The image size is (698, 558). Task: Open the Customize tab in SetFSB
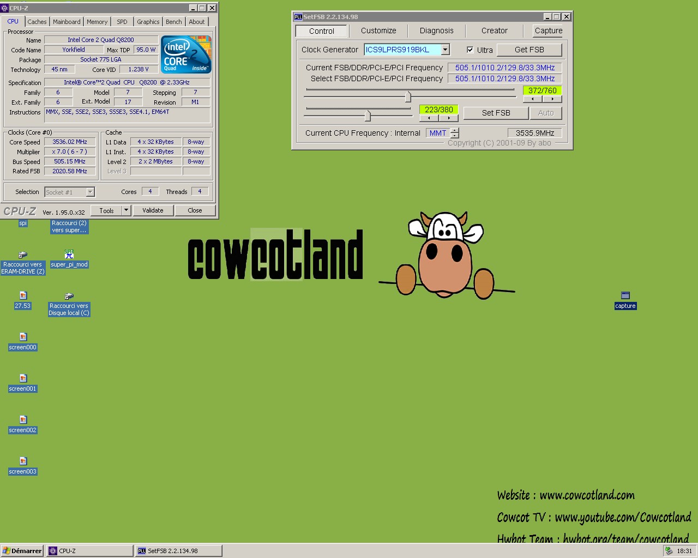(x=378, y=31)
